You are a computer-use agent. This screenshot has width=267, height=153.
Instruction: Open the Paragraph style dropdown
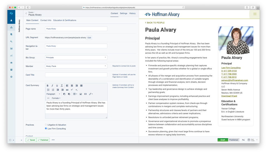[x=53, y=94]
